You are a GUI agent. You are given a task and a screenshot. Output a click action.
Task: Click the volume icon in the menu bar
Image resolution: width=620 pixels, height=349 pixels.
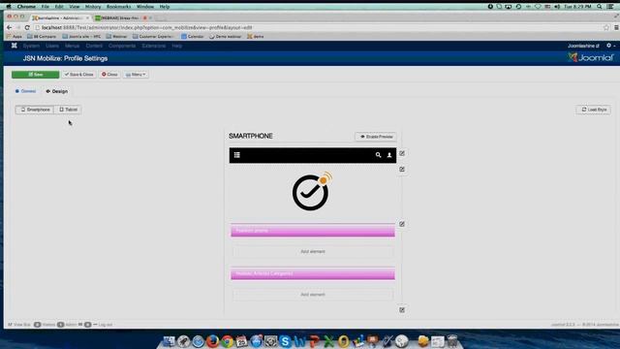557,7
